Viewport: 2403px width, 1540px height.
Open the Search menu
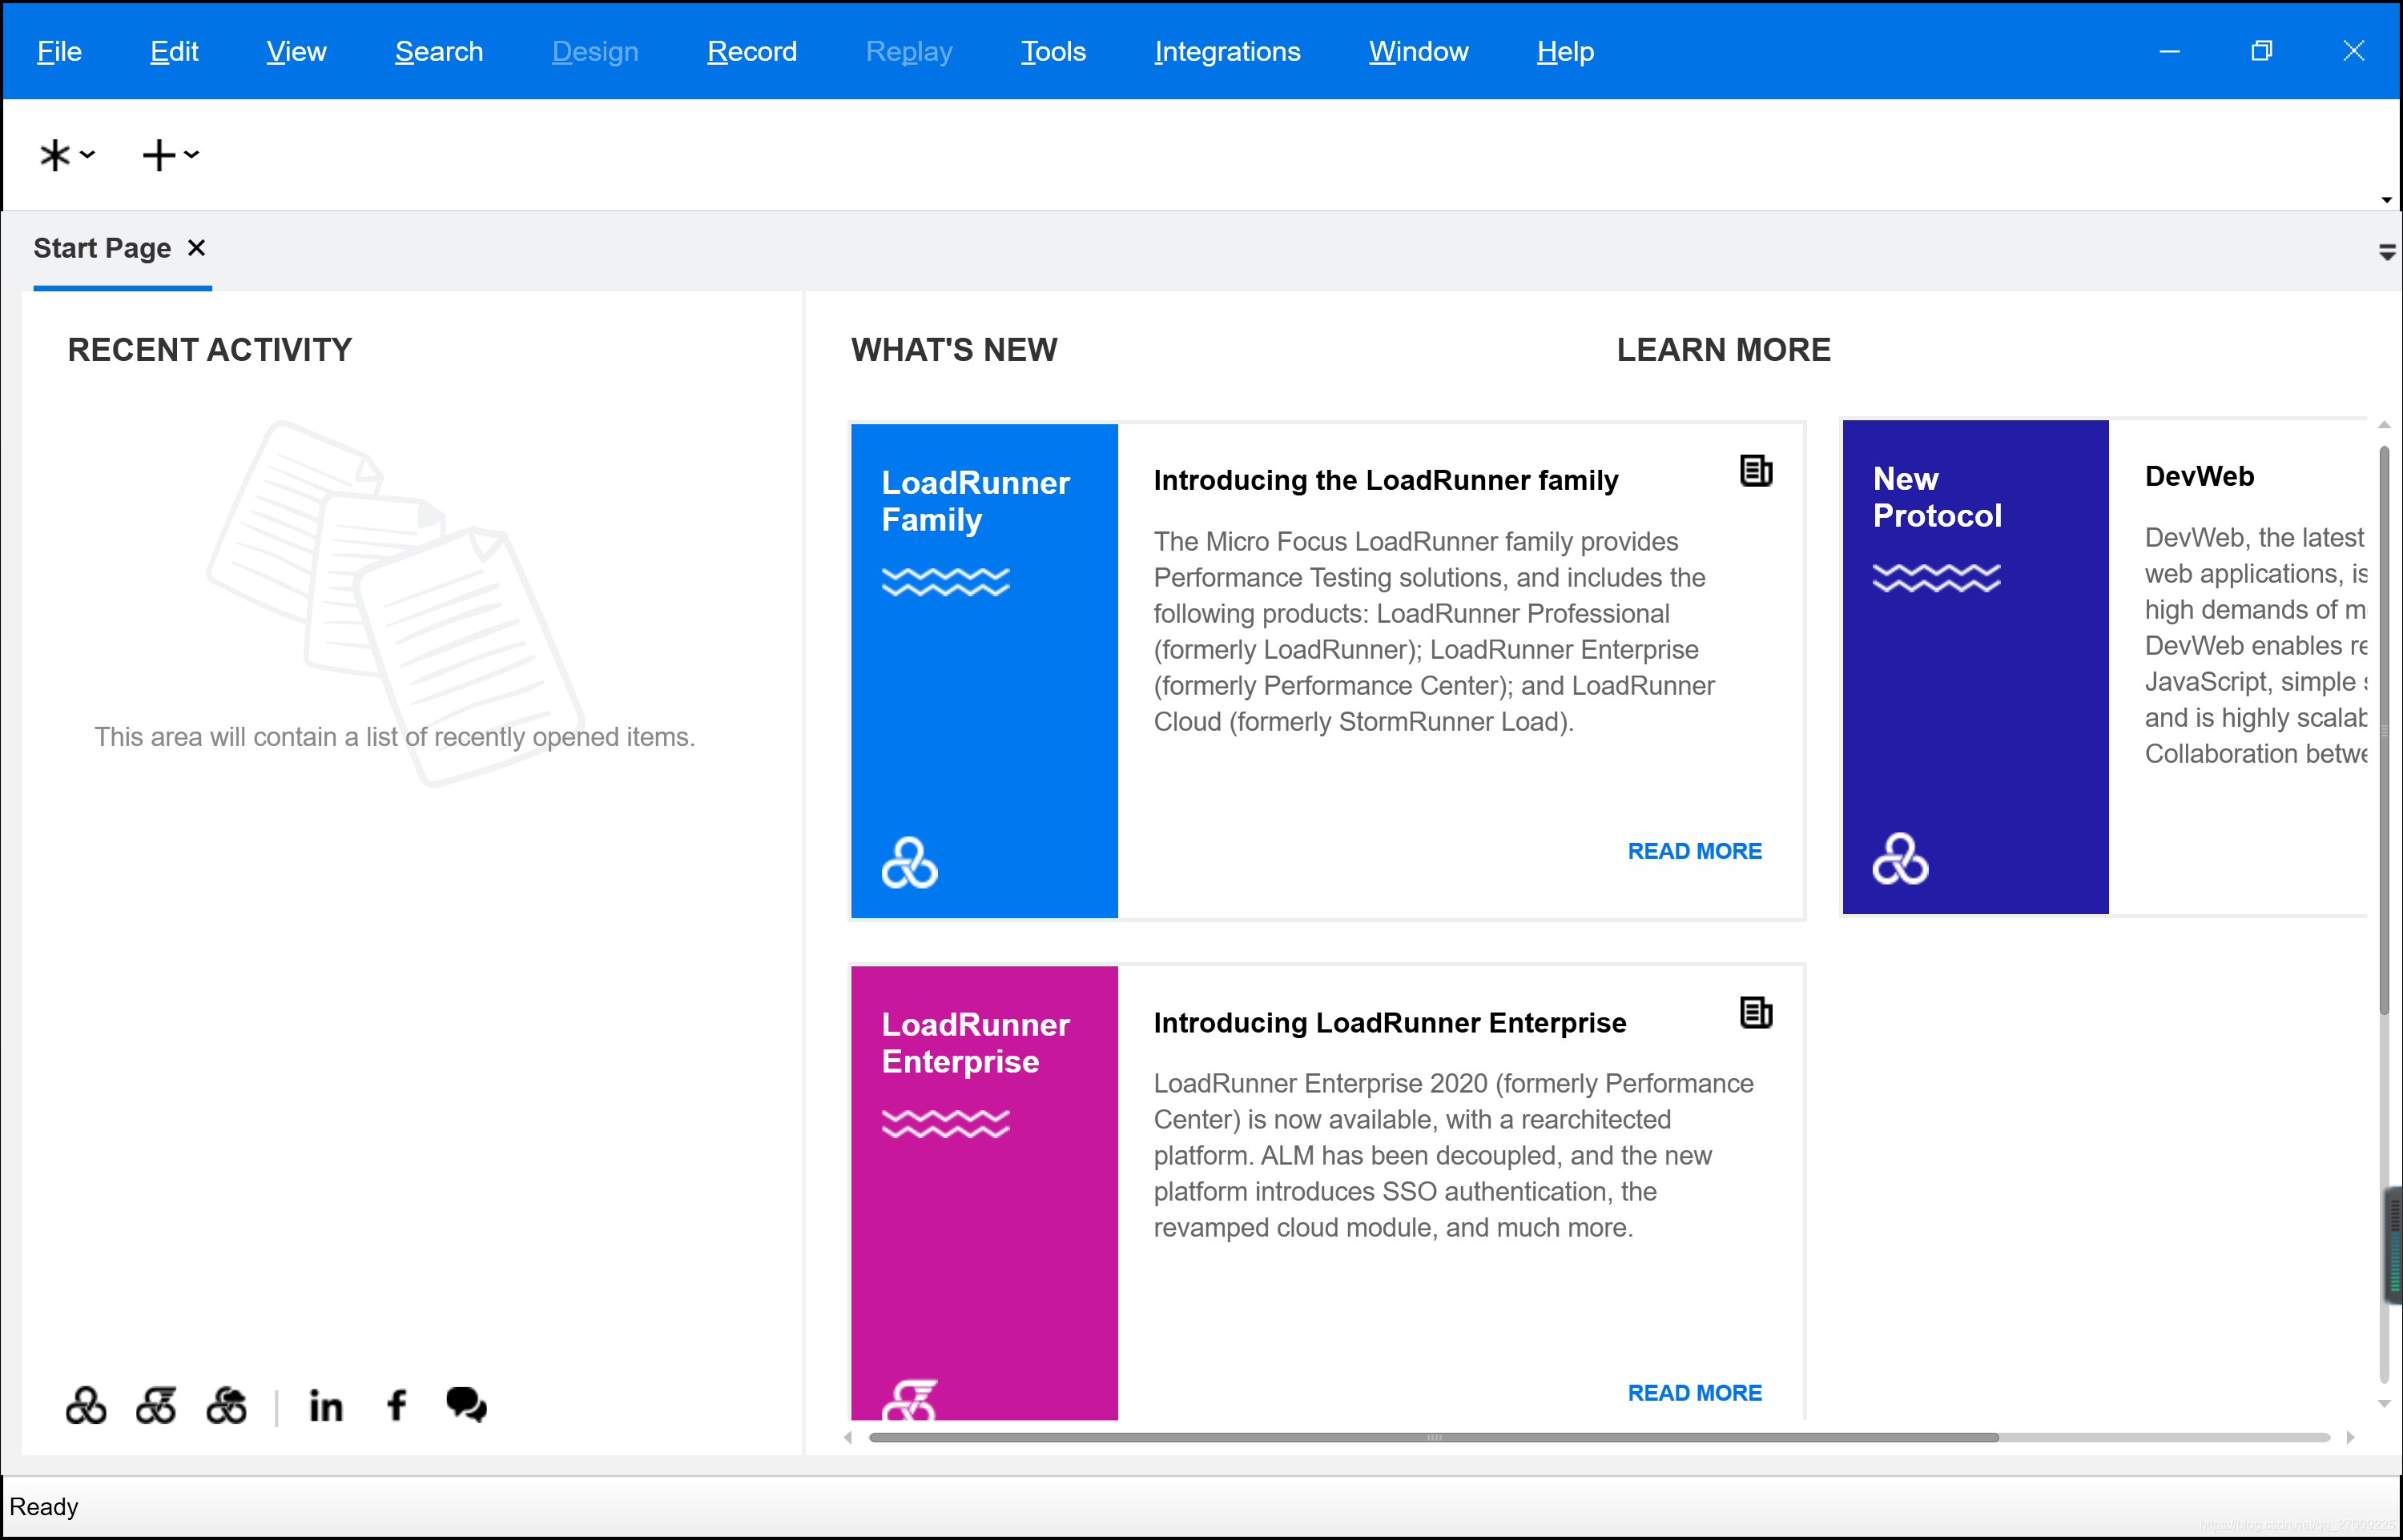pyautogui.click(x=439, y=51)
